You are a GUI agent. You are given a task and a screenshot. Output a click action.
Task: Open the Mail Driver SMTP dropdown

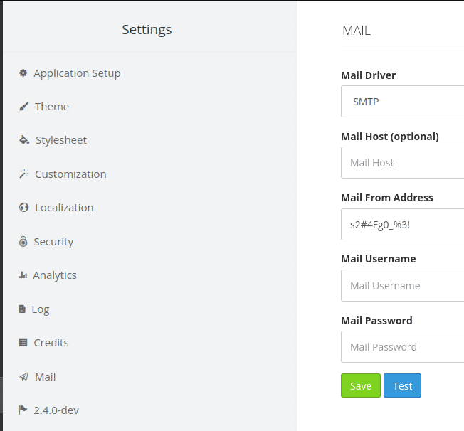[x=403, y=102]
